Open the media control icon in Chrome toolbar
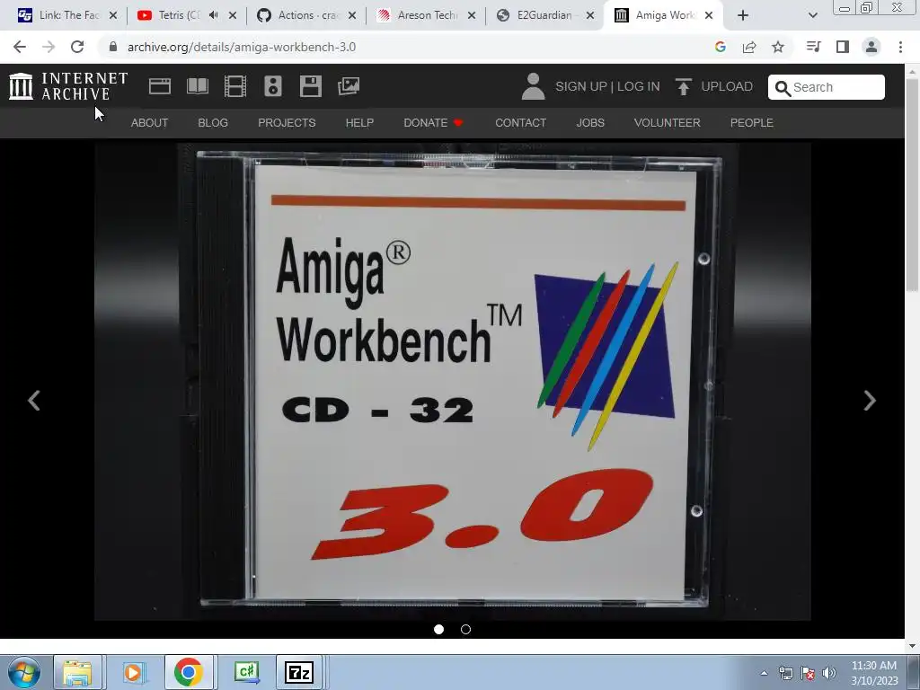Screen dimensions: 920x690 point(813,47)
